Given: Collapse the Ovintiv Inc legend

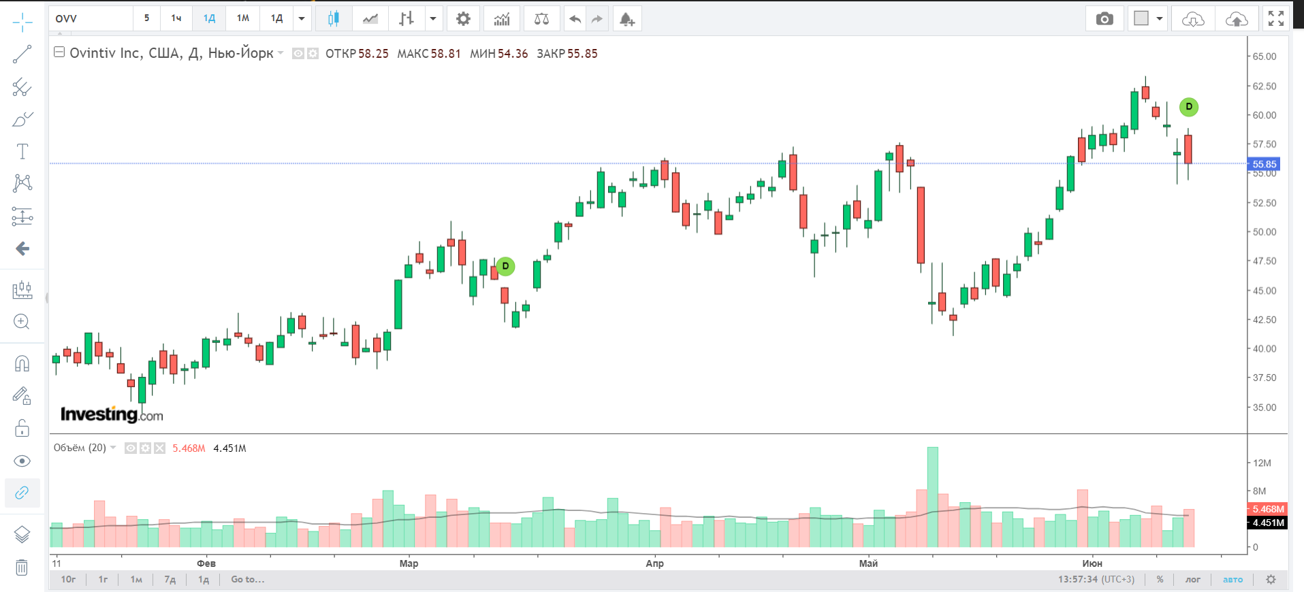Looking at the screenshot, I should click(59, 52).
